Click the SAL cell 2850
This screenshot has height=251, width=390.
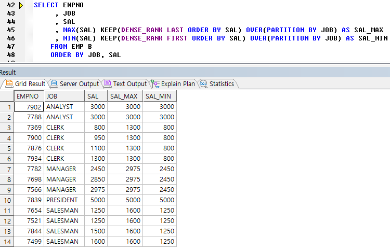[x=96, y=179]
